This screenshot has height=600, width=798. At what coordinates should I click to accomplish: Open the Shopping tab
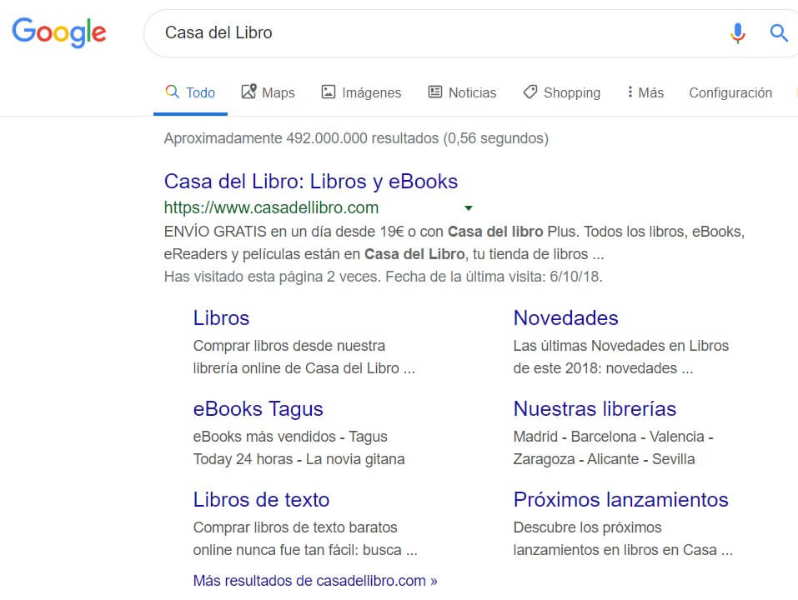click(562, 92)
